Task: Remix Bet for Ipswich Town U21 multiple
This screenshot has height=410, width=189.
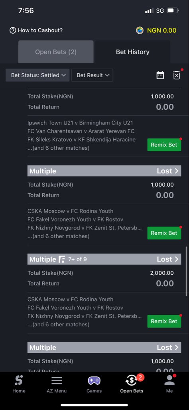Action: pos(164,145)
